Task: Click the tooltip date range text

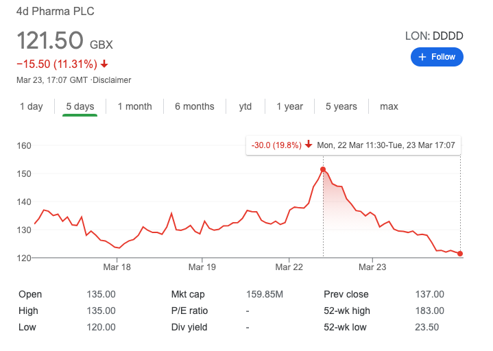Action: (x=386, y=145)
